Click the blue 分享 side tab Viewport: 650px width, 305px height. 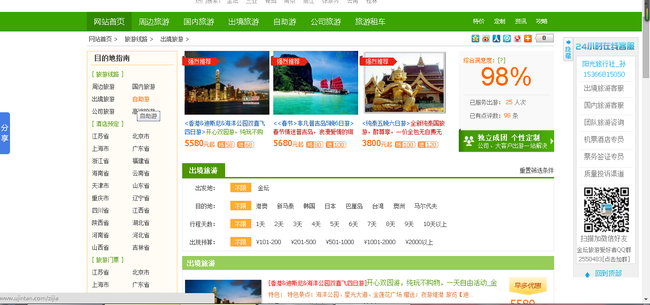pyautogui.click(x=5, y=133)
